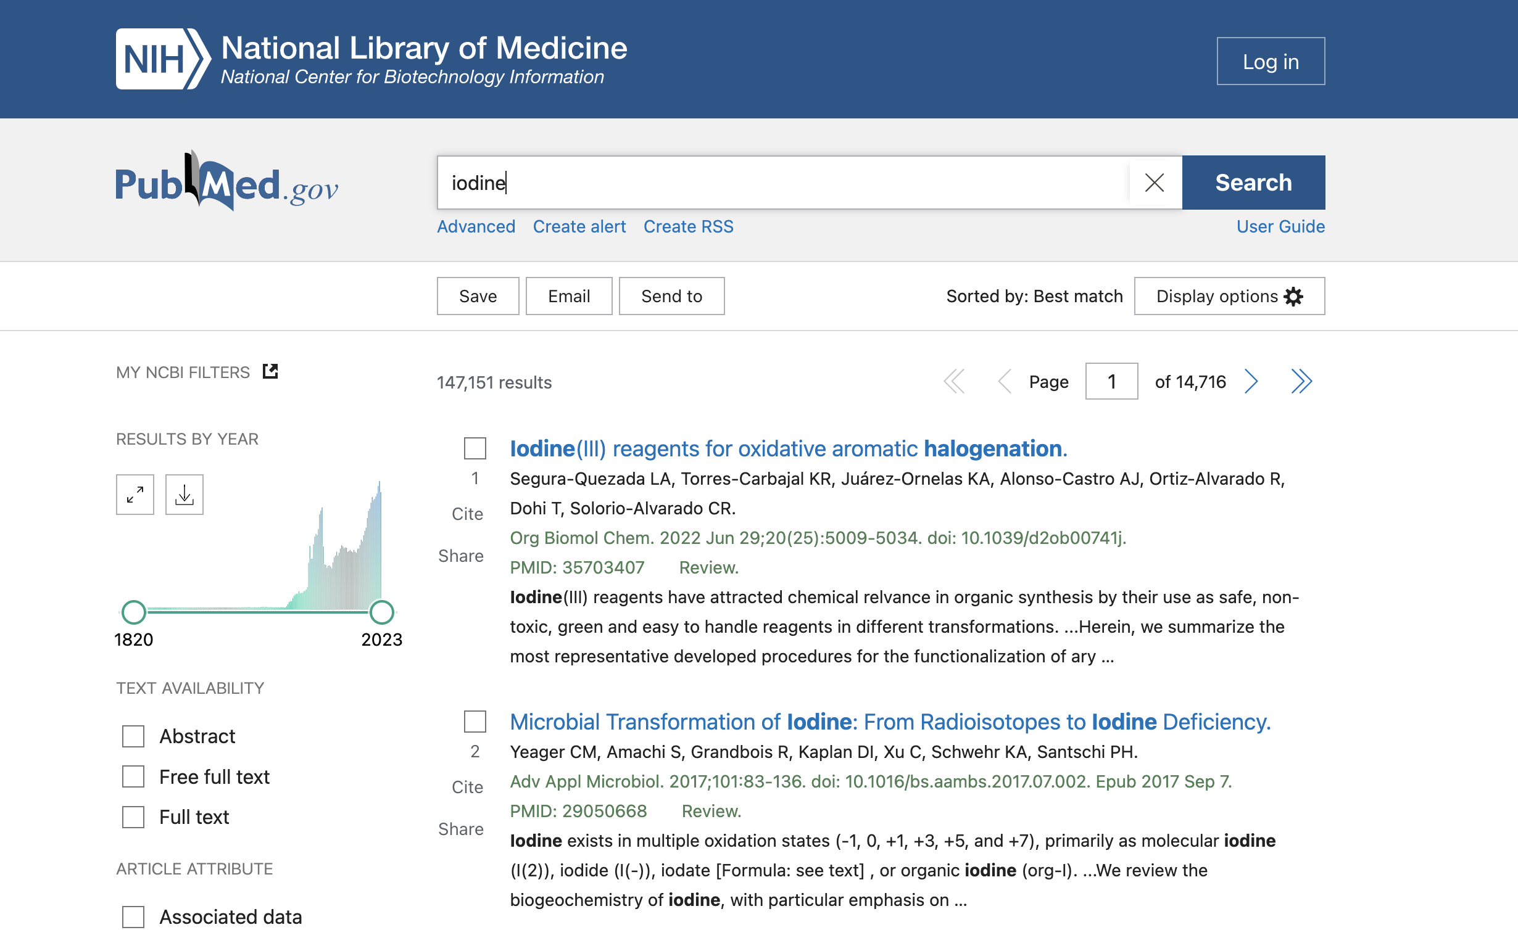Enable the Abstract filter checkbox
This screenshot has height=930, width=1518.
[133, 736]
